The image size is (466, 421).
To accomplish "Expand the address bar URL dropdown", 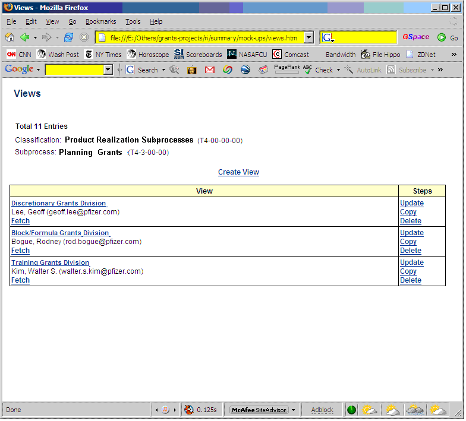I will pos(309,37).
